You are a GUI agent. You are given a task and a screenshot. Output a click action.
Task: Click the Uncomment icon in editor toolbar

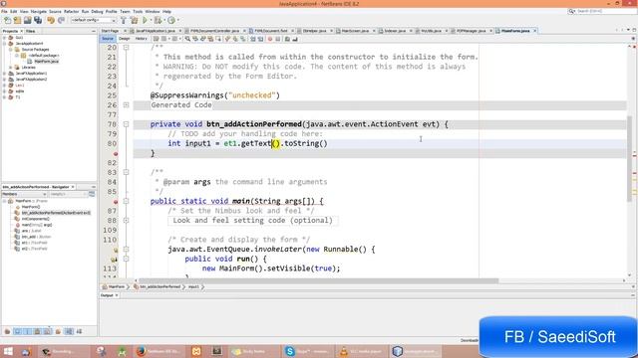tap(295, 39)
